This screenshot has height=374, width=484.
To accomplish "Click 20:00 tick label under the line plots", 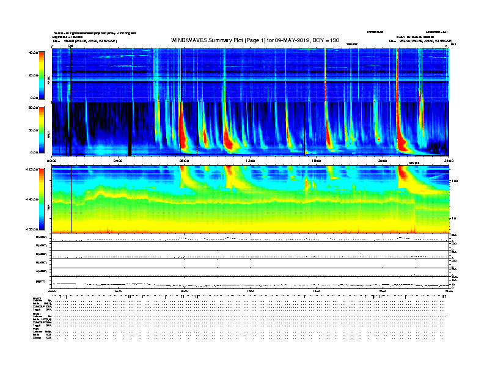I will [x=383, y=291].
